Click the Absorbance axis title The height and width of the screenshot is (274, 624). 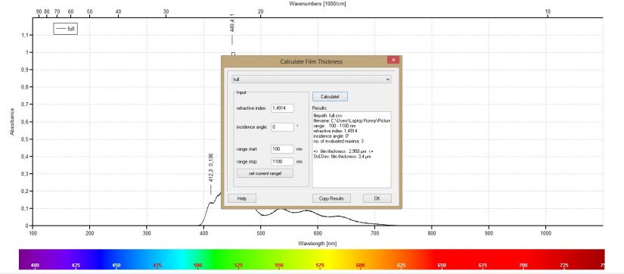point(12,121)
